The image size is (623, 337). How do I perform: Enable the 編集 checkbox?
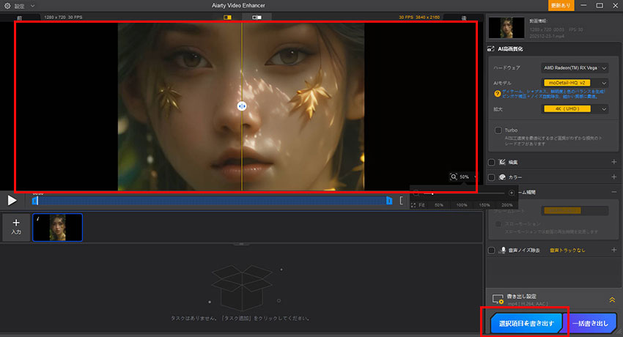tap(492, 163)
